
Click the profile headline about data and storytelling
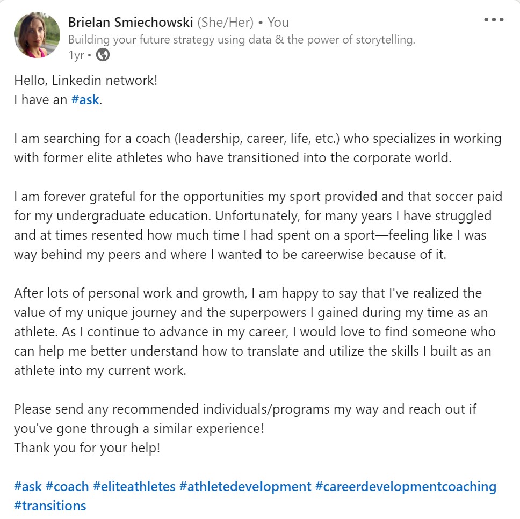pos(242,40)
